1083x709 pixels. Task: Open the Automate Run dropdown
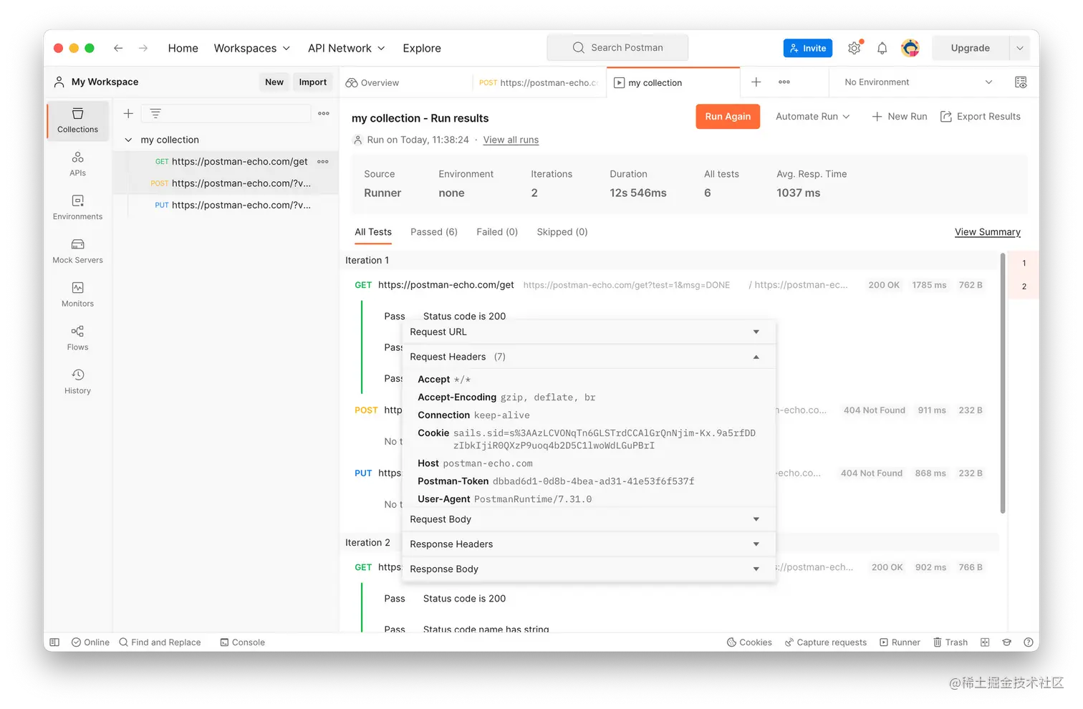(x=813, y=117)
